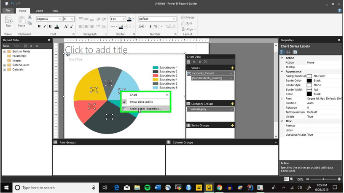Click the Windows Start button
The image size is (344, 193).
point(6,188)
